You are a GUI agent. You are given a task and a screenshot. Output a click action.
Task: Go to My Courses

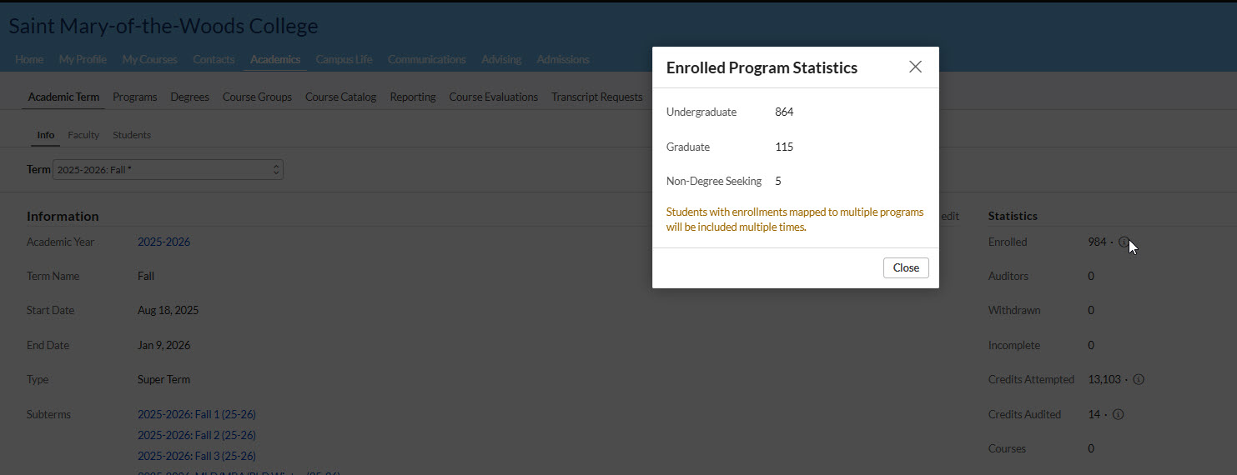pos(149,59)
